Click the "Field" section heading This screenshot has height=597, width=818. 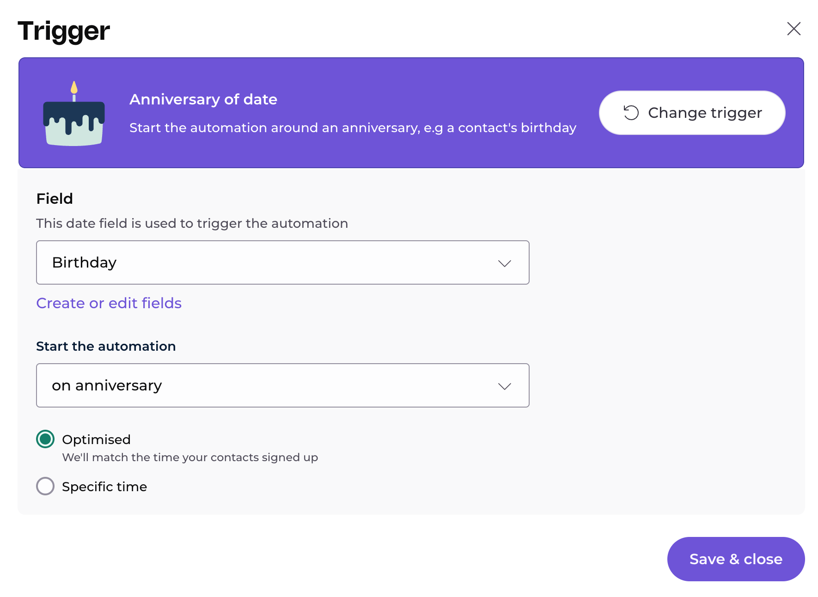coord(55,199)
